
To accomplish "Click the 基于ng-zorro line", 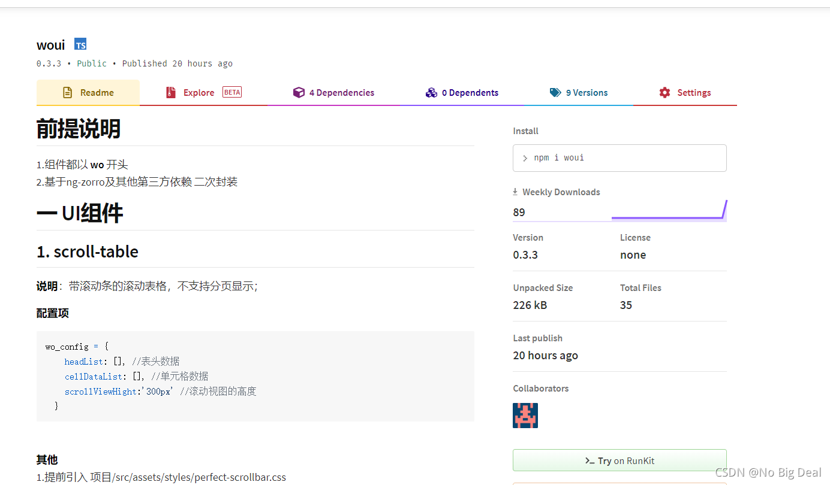I will pyautogui.click(x=137, y=181).
